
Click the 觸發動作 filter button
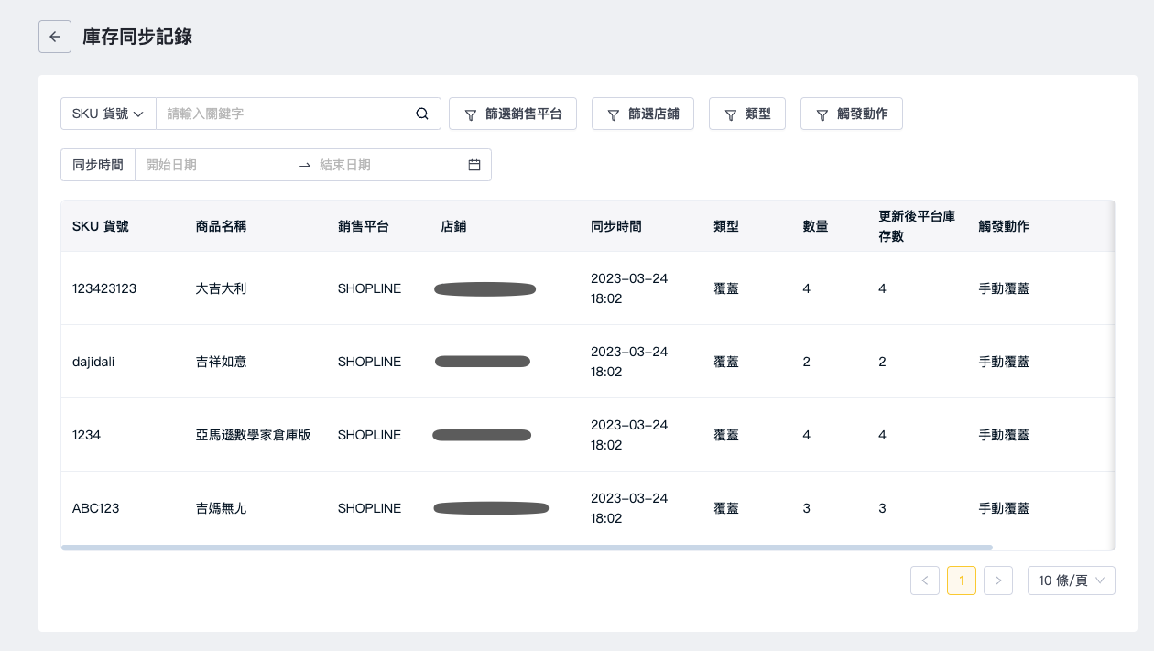point(851,114)
